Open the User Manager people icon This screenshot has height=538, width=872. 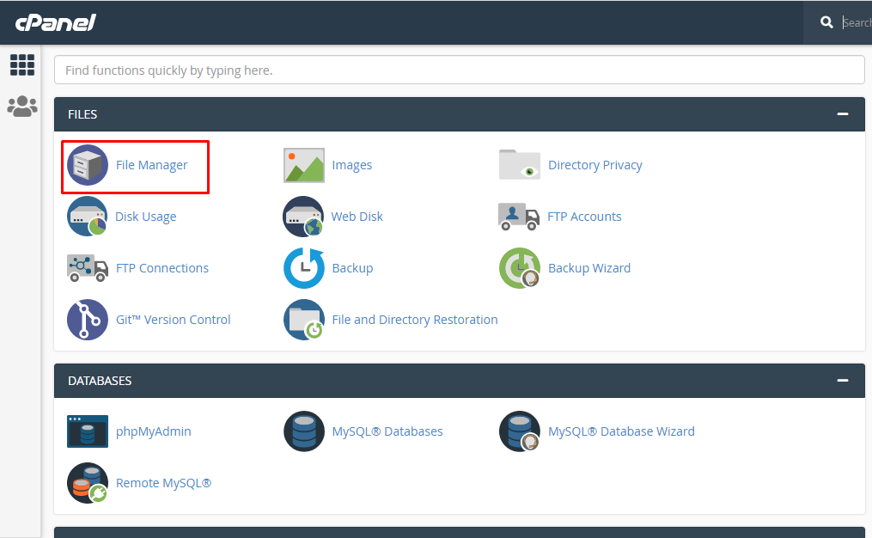click(22, 107)
